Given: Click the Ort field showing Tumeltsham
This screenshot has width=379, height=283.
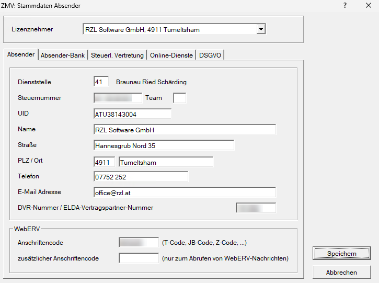Looking at the screenshot, I should (166, 162).
